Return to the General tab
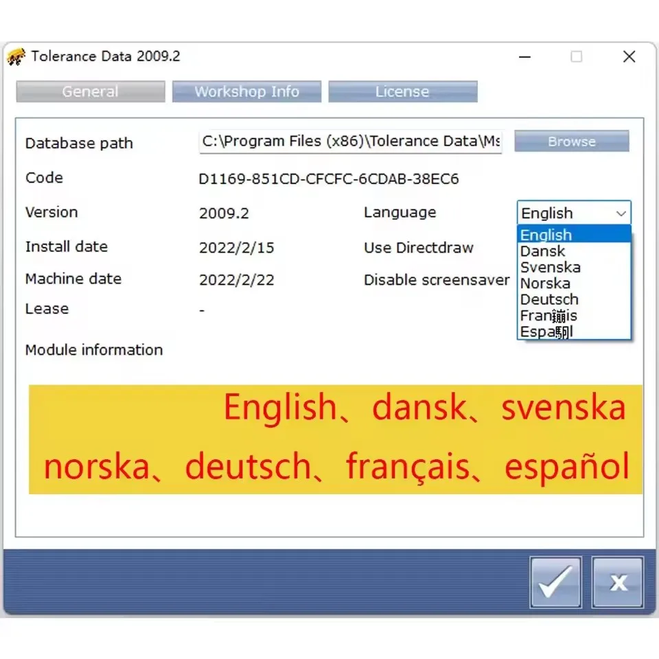Image resolution: width=659 pixels, height=659 pixels. click(x=90, y=91)
